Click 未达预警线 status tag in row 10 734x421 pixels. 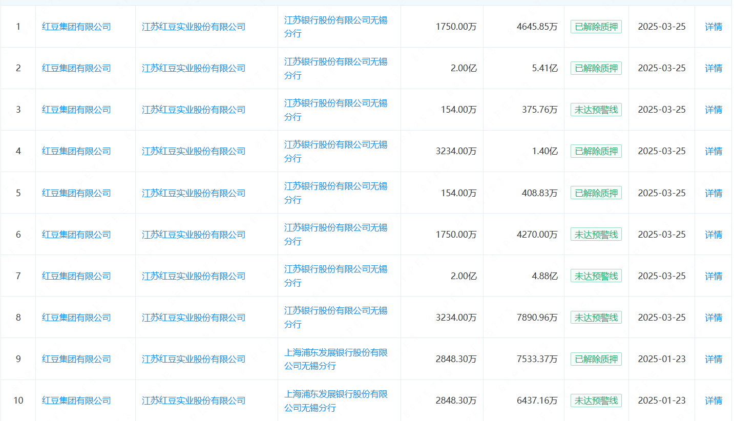pos(596,401)
